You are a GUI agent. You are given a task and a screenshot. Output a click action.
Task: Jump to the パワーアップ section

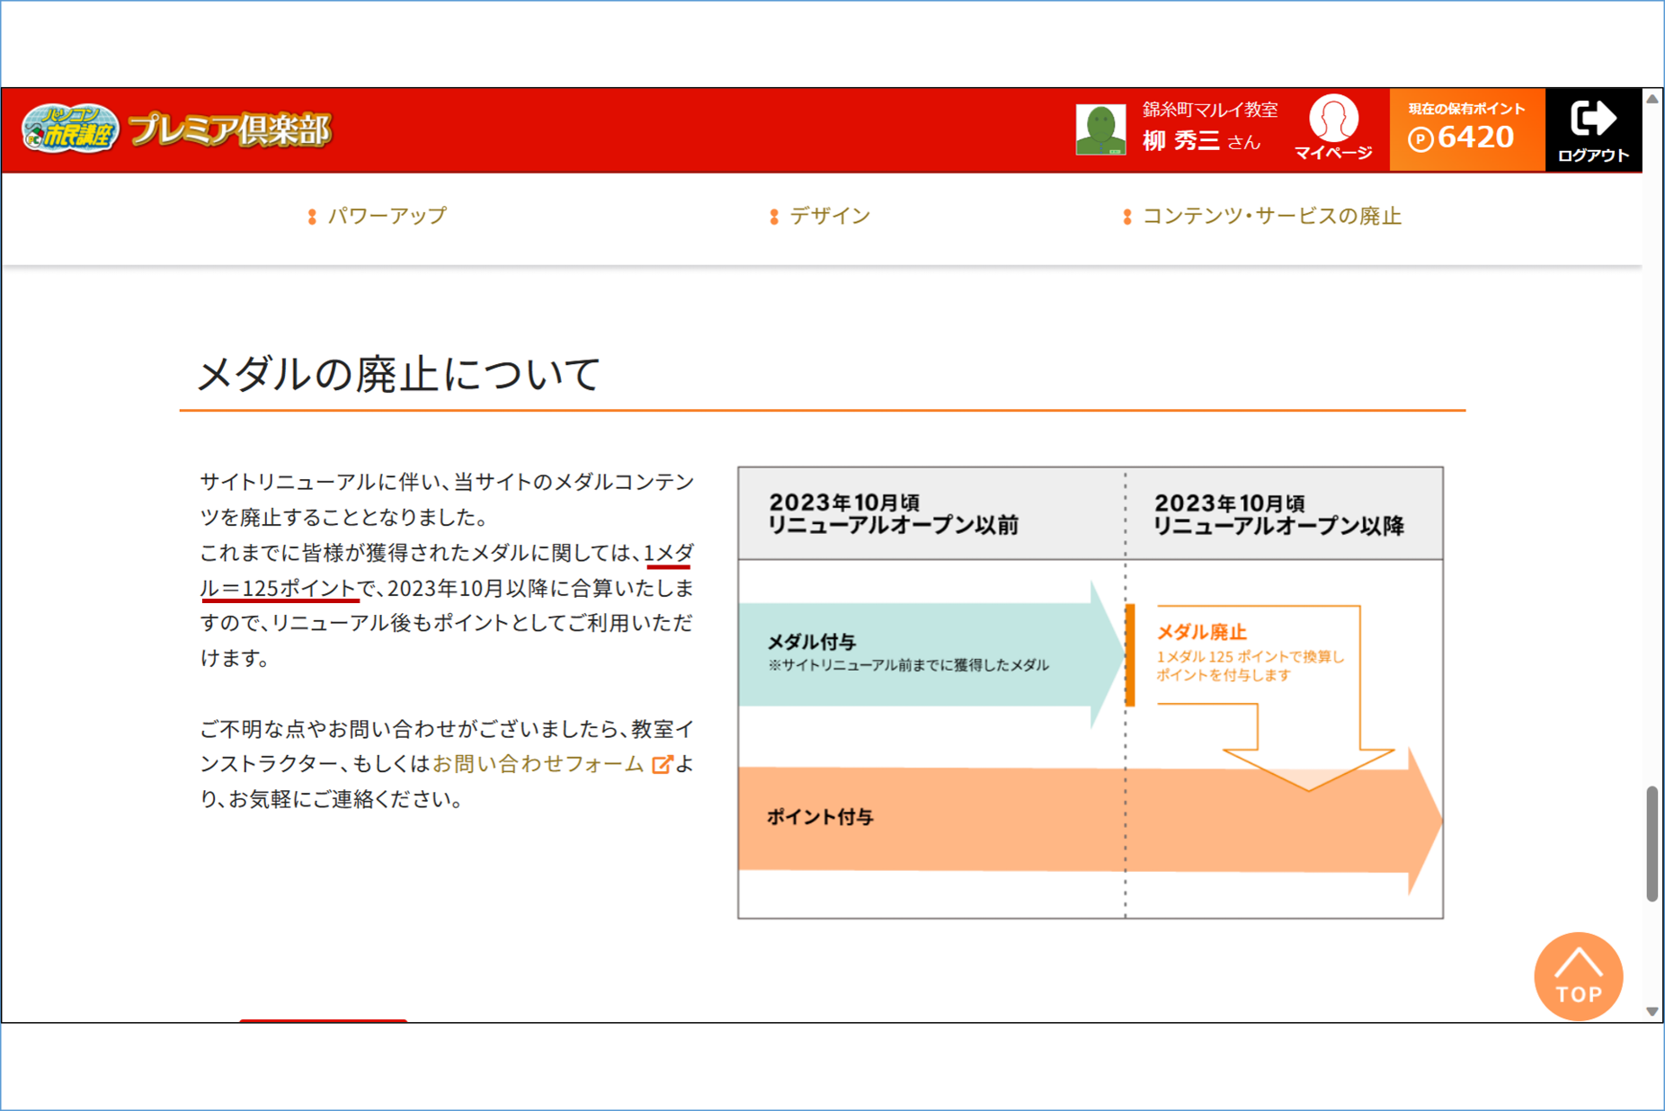click(x=386, y=216)
